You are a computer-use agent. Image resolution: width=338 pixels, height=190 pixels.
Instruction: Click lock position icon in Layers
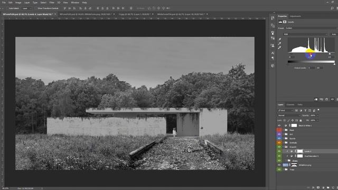(x=293, y=120)
